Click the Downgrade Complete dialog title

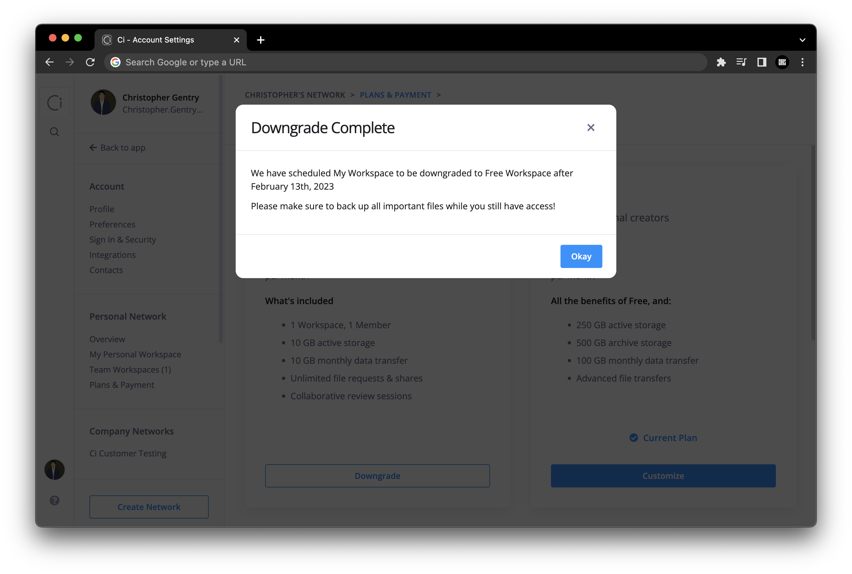pyautogui.click(x=323, y=128)
